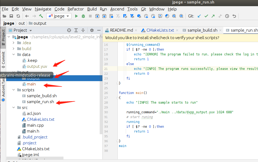This screenshot has width=258, height=162.
Task: Commit changes with the green checkmark
Action: pyautogui.click(x=206, y=16)
